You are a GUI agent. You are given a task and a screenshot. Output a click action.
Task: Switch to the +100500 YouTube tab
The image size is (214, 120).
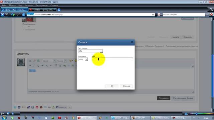42,10
